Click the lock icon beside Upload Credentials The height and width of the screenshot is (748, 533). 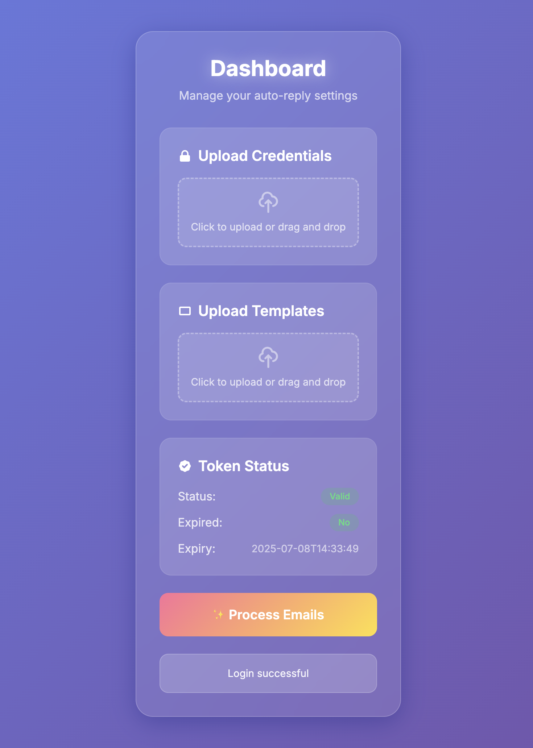click(185, 156)
